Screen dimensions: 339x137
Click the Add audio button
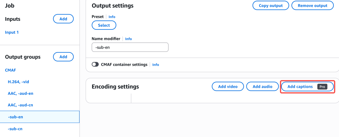point(263,86)
